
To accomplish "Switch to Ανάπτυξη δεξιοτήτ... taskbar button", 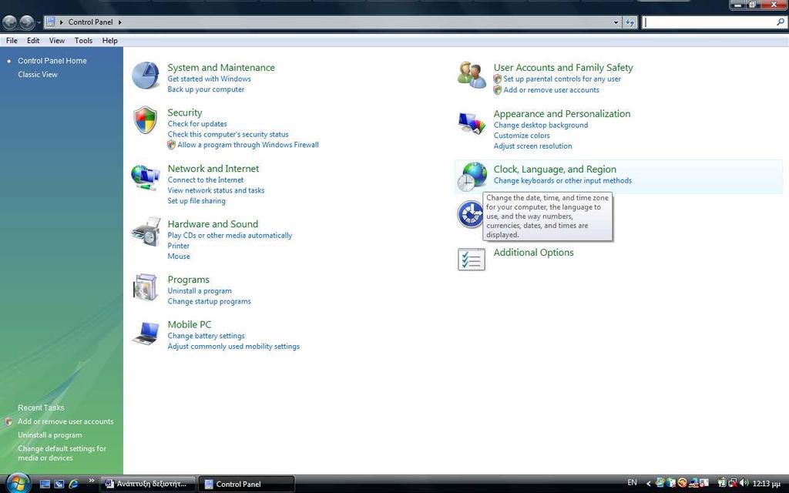I will coord(149,484).
